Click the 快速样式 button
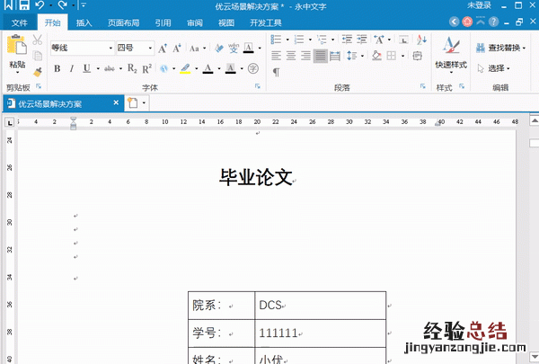 pos(451,65)
